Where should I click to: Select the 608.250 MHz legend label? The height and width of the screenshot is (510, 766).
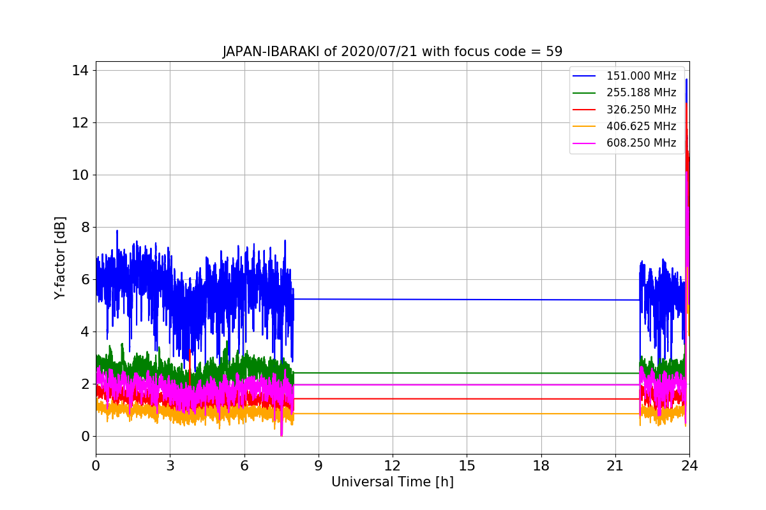(641, 143)
